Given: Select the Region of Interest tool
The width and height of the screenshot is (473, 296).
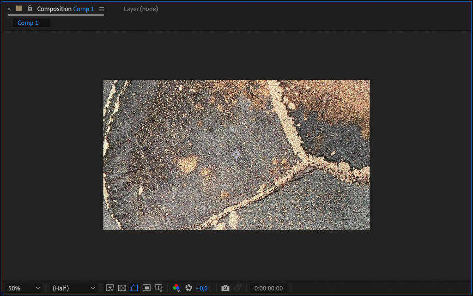Looking at the screenshot, I should pos(146,288).
